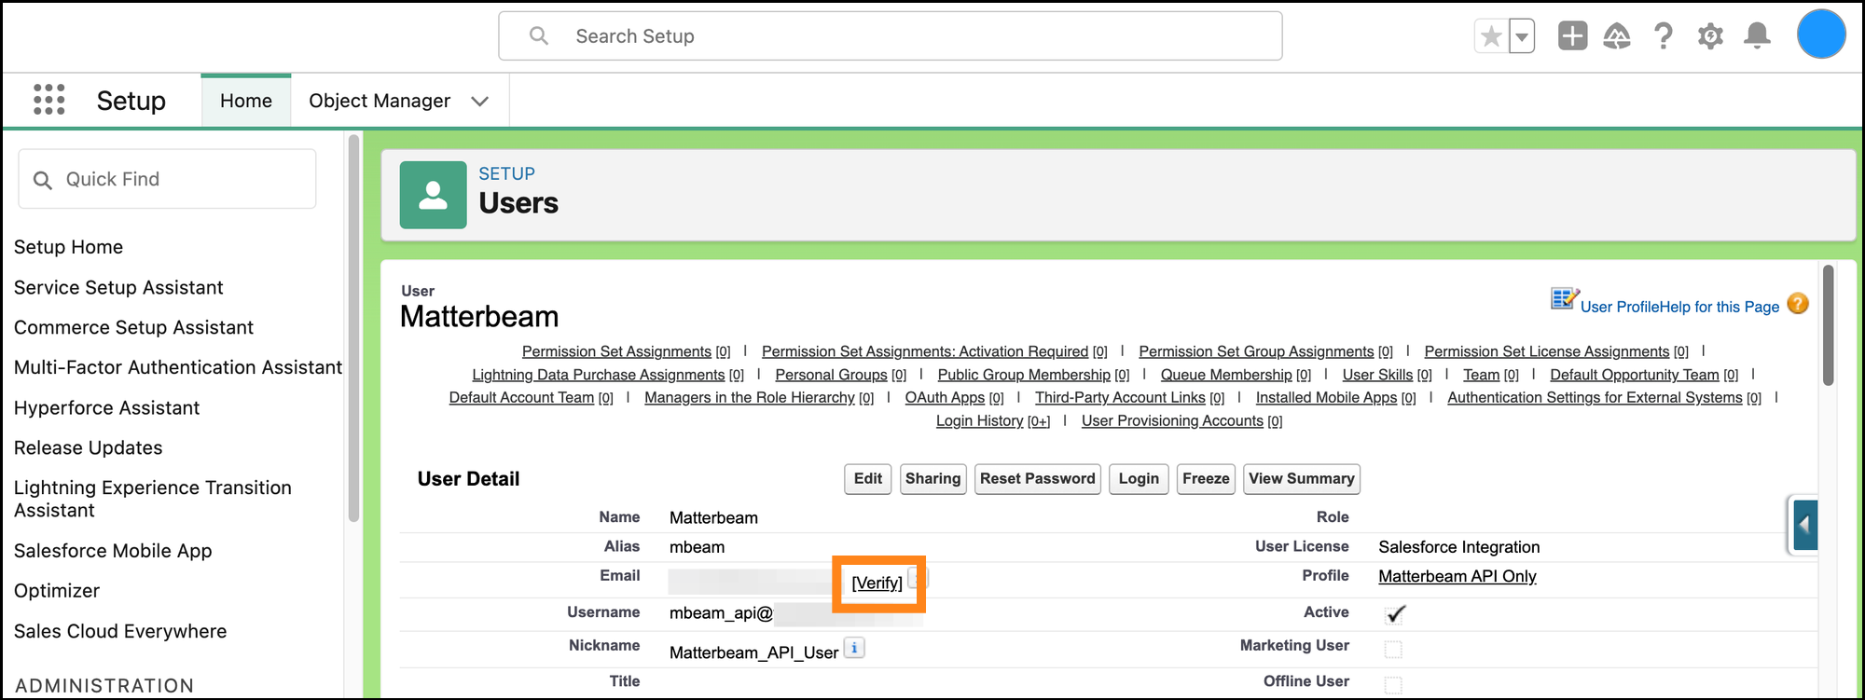1865x700 pixels.
Task: Open the Installed Mobile Apps link
Action: click(x=1326, y=398)
